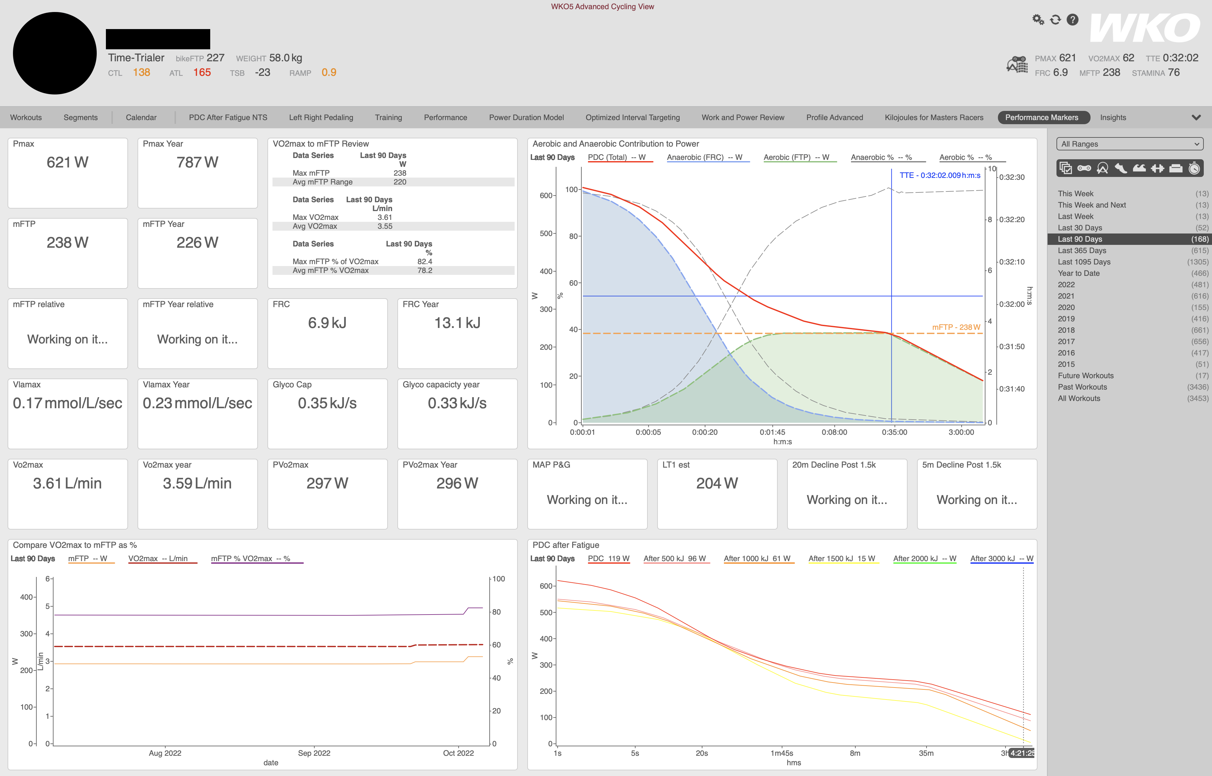Screen dimensions: 1212x776
Task: Select the All Workouts range
Action: click(1129, 398)
